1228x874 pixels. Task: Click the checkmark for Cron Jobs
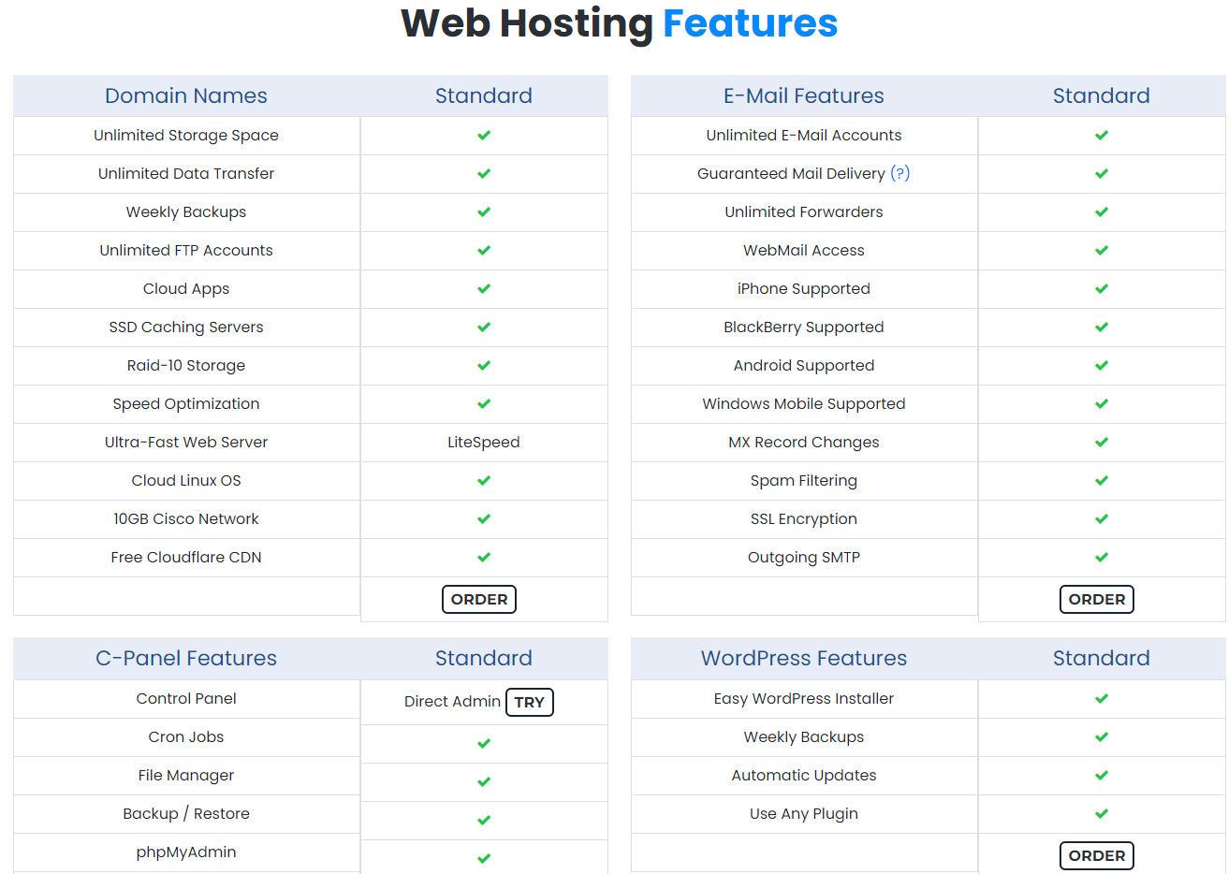point(484,744)
